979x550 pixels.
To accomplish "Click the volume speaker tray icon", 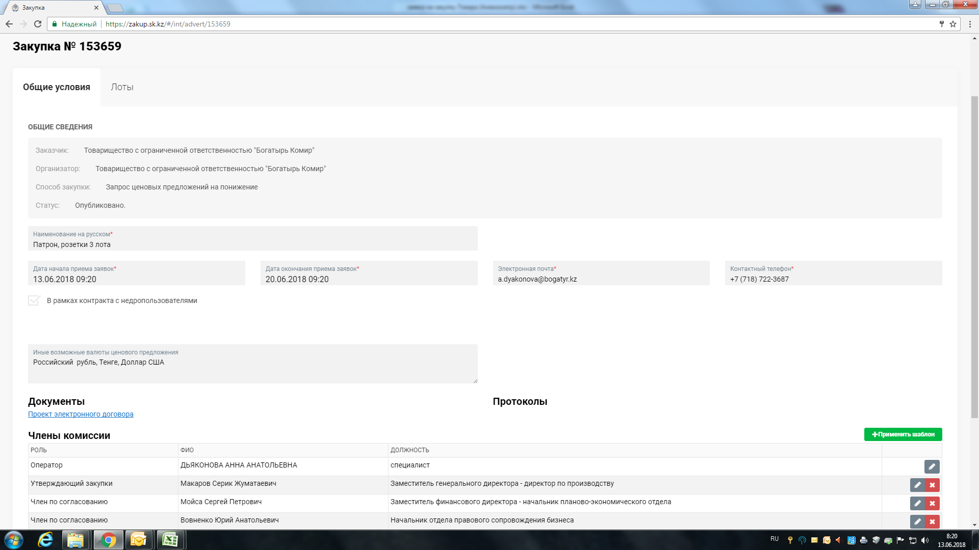I will [925, 540].
